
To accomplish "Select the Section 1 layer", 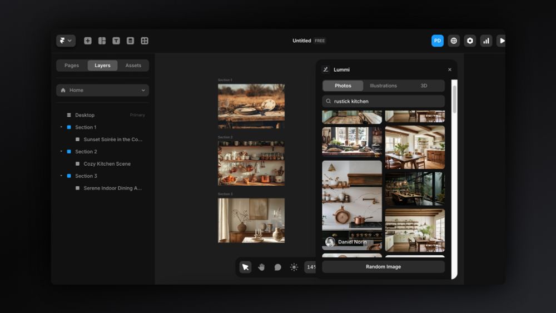I will [x=86, y=127].
